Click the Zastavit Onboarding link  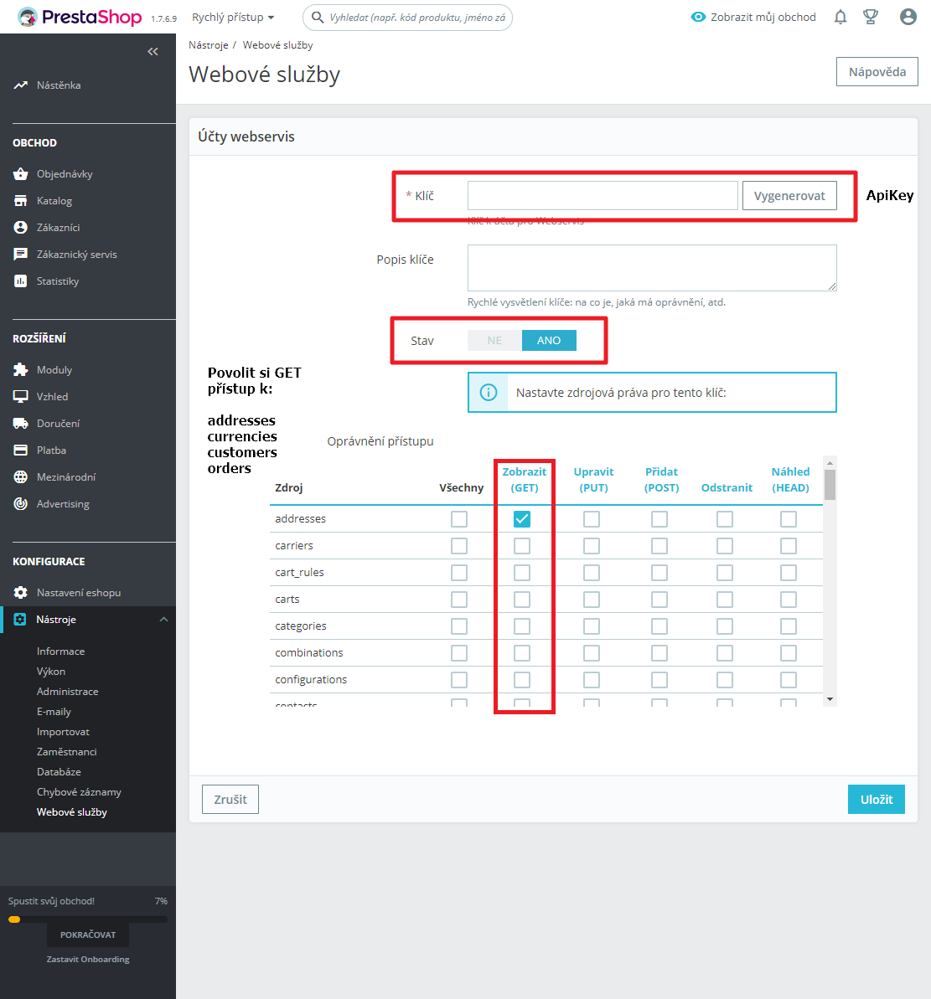[88, 959]
